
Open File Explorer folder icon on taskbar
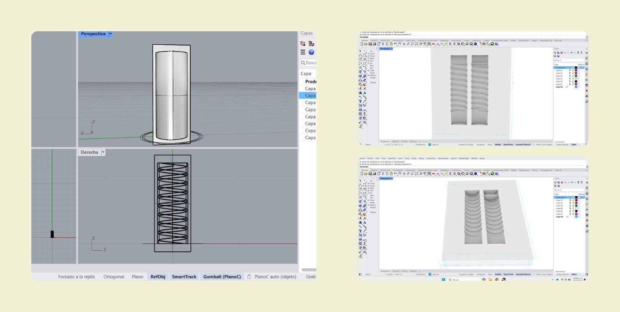click(x=490, y=279)
